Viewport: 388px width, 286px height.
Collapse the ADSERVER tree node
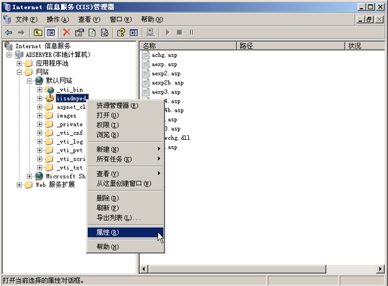click(9, 55)
